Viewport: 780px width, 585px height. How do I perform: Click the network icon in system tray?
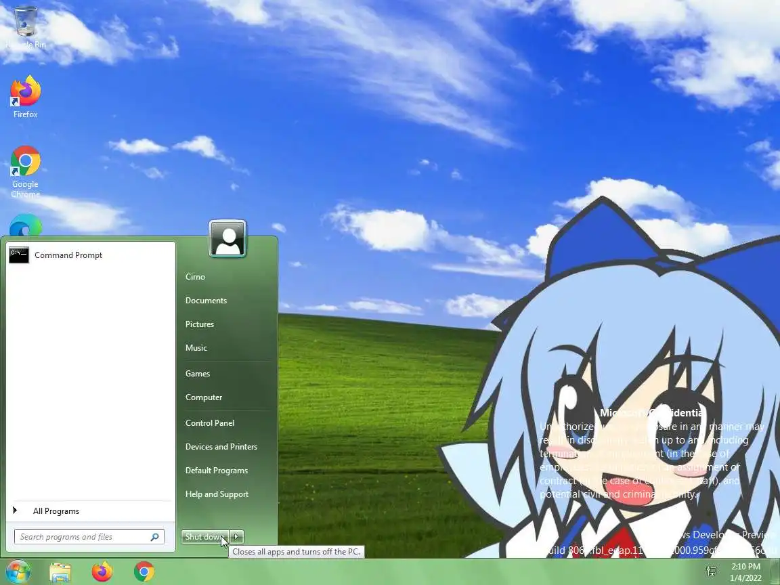(712, 571)
